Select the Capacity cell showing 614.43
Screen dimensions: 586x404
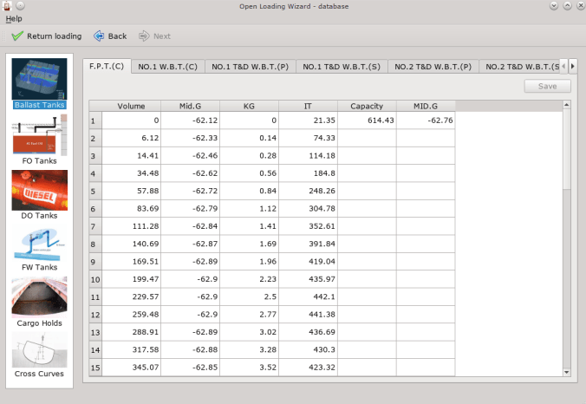pyautogui.click(x=367, y=121)
